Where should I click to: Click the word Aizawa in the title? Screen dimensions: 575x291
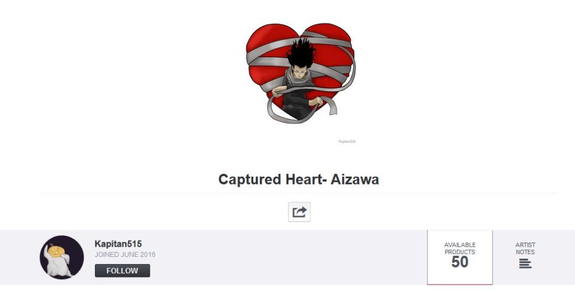click(355, 179)
